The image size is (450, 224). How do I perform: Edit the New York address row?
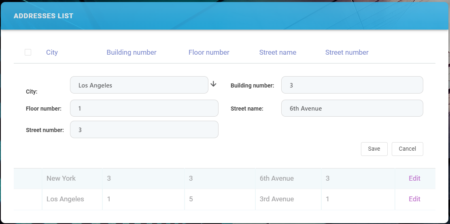[414, 178]
